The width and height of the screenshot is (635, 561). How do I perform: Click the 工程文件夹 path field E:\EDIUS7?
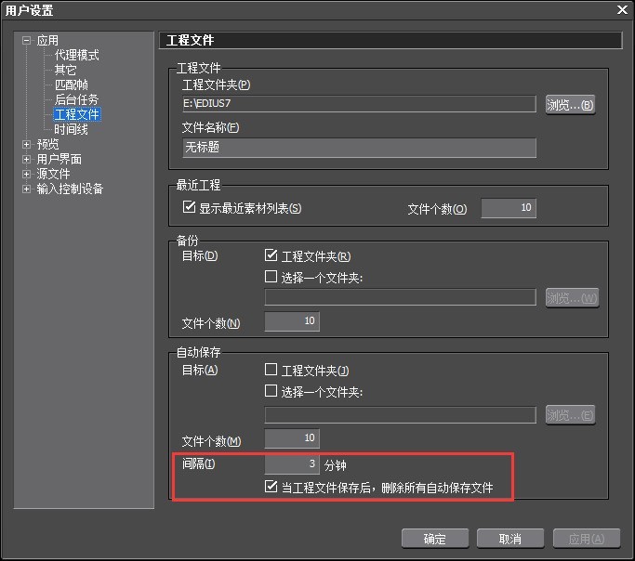click(x=359, y=104)
